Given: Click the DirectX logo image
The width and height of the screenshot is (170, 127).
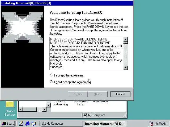Looking at the screenshot, I should click(22, 28).
